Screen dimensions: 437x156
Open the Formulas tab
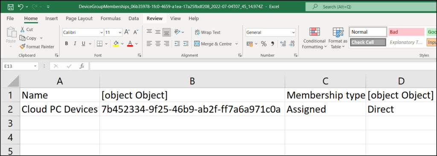[111, 18]
